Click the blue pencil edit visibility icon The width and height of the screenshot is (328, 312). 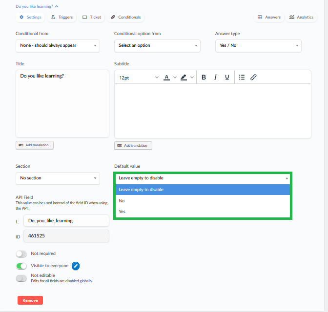[x=76, y=266]
